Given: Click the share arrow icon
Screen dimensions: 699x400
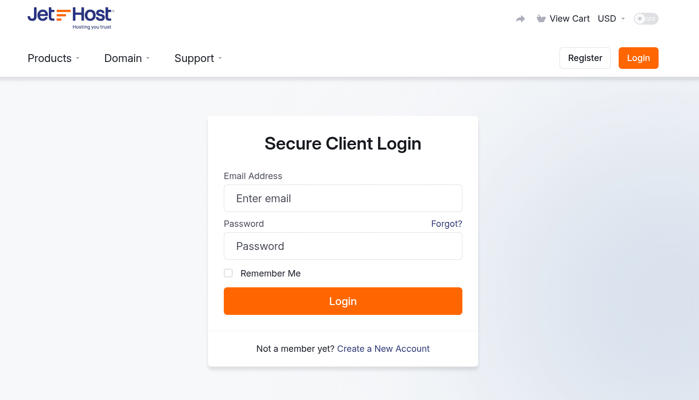Looking at the screenshot, I should point(521,19).
